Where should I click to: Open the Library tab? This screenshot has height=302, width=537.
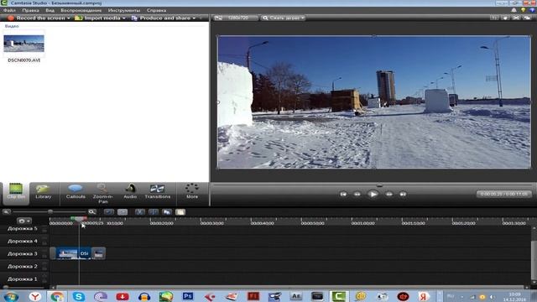[44, 192]
